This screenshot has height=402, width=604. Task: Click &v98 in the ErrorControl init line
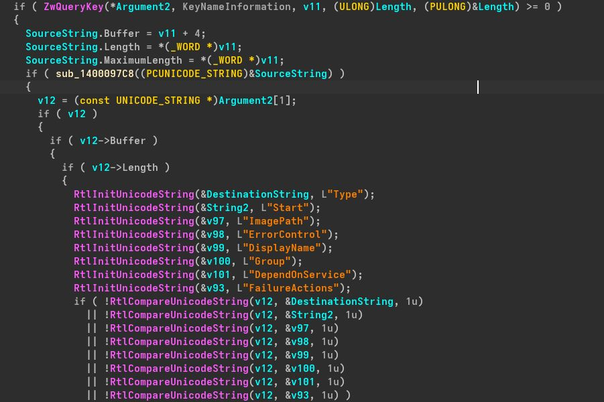point(213,234)
